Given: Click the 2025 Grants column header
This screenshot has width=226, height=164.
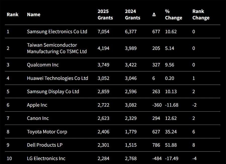Looking at the screenshot, I should (105, 15).
